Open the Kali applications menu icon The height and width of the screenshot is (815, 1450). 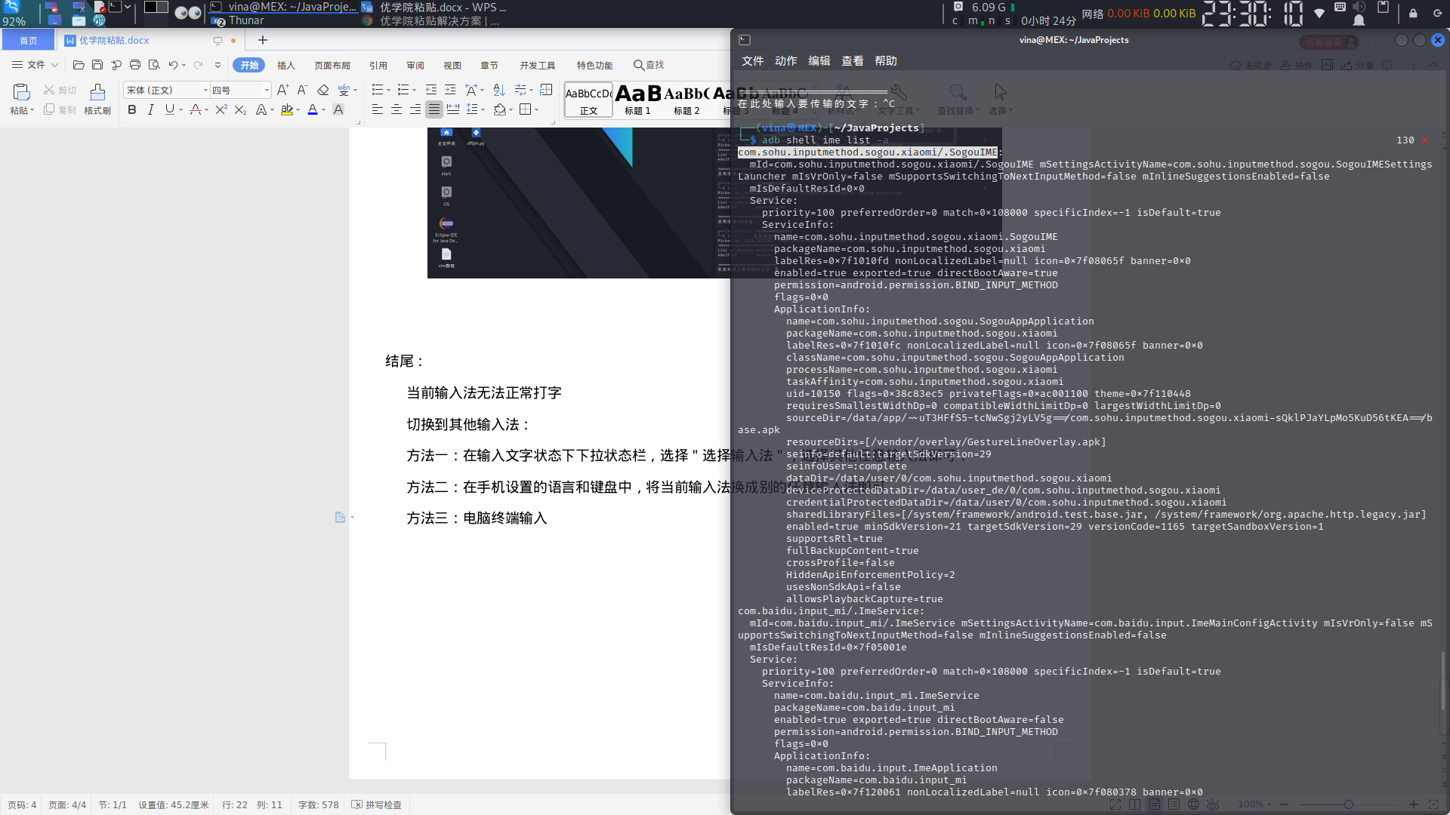pyautogui.click(x=11, y=7)
